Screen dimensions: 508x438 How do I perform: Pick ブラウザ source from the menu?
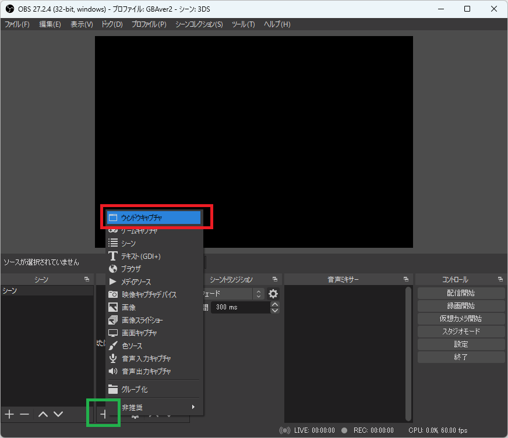click(x=154, y=269)
